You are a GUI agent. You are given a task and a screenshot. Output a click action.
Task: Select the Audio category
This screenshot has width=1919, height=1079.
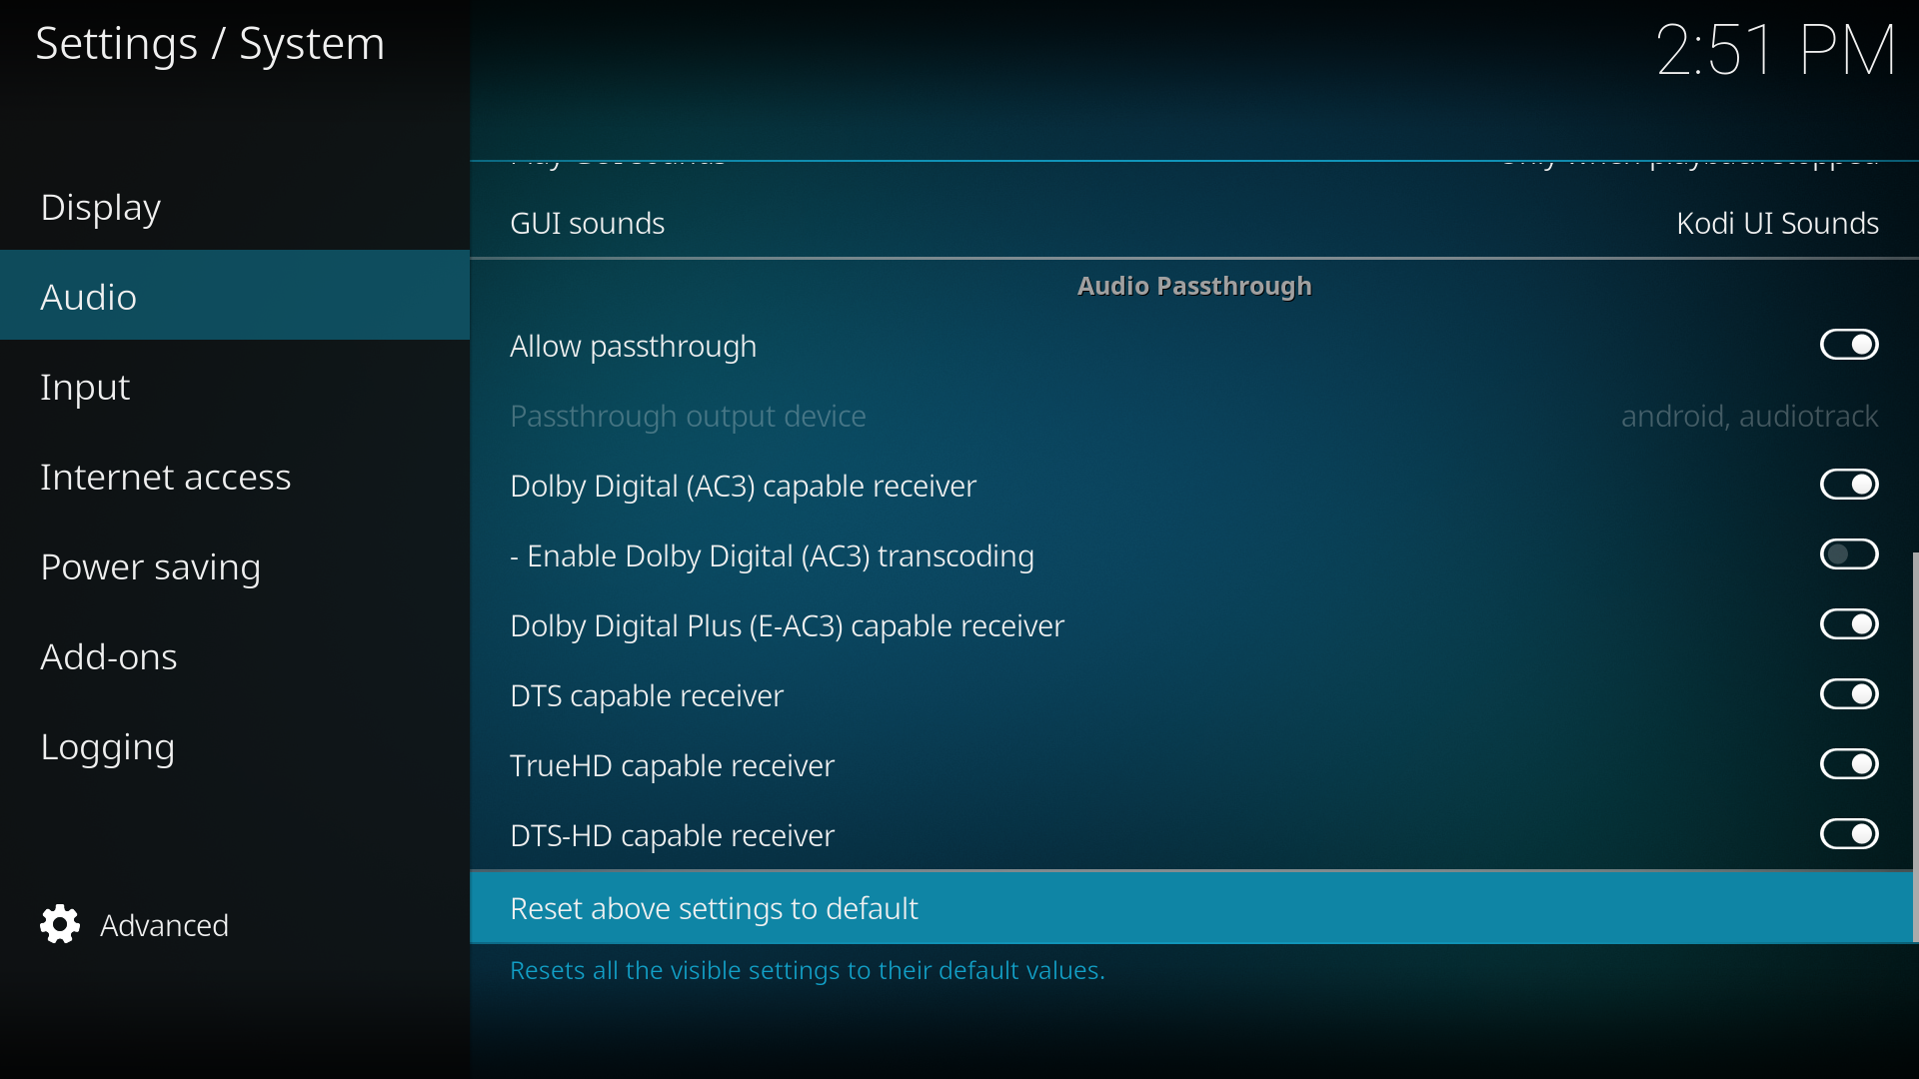pyautogui.click(x=235, y=296)
